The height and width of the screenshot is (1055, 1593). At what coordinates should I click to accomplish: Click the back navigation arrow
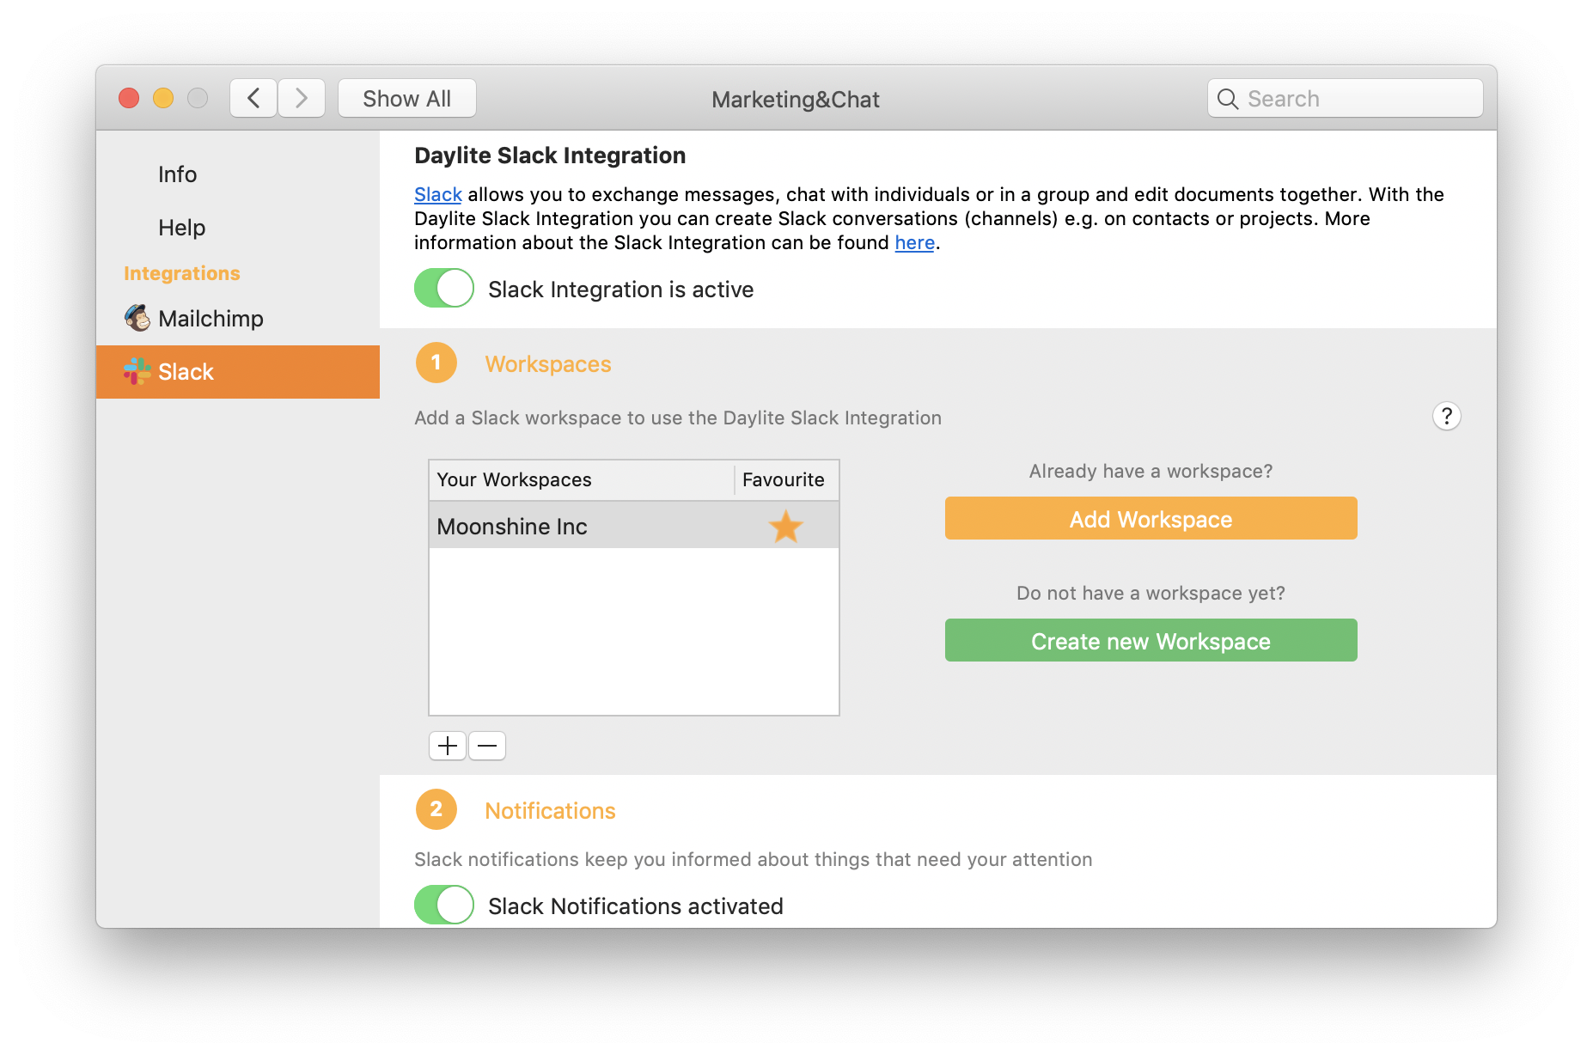[x=253, y=98]
